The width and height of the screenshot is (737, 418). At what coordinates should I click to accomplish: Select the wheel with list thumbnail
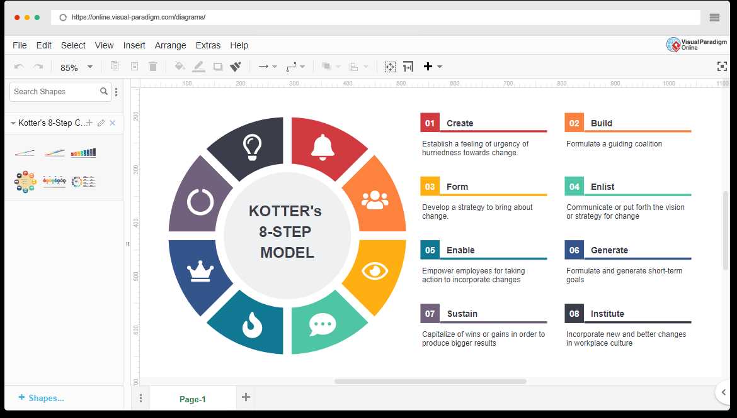tap(83, 182)
